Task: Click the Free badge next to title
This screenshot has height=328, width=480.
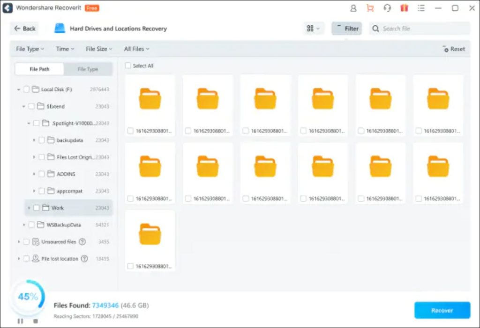Action: click(x=91, y=8)
